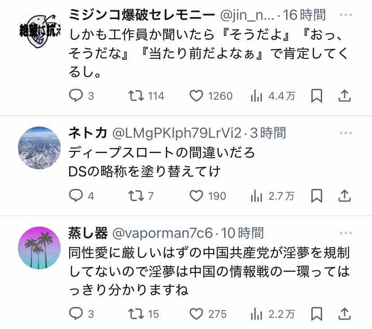The width and height of the screenshot is (372, 329).
Task: Open @vaporman7c6 profile link
Action: (162, 233)
